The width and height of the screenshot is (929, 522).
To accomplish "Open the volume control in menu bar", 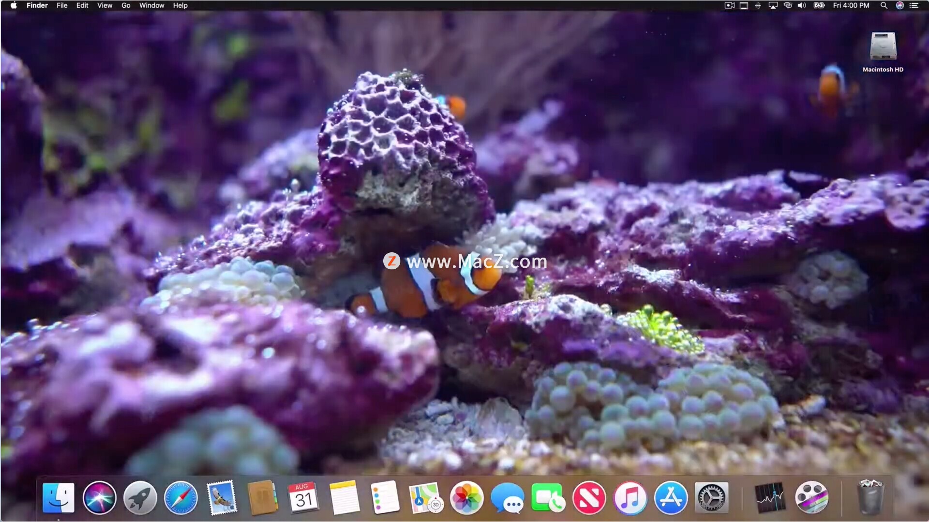I will (x=802, y=5).
